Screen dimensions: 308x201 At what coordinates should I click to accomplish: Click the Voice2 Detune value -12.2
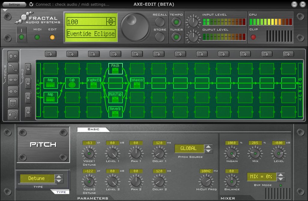[x=89, y=171]
